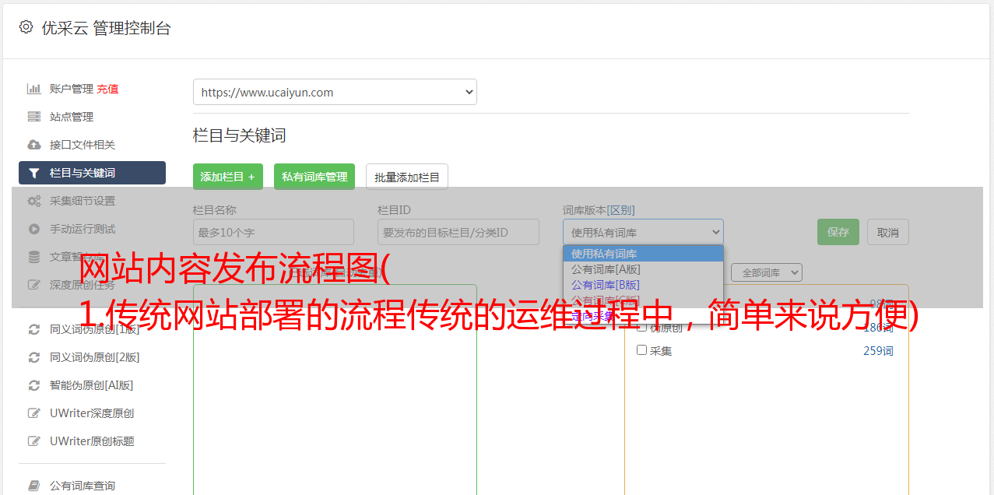Tick the 采集 checkbox
994x495 pixels.
(x=642, y=350)
